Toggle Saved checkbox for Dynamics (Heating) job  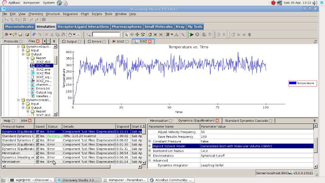(x=38, y=157)
